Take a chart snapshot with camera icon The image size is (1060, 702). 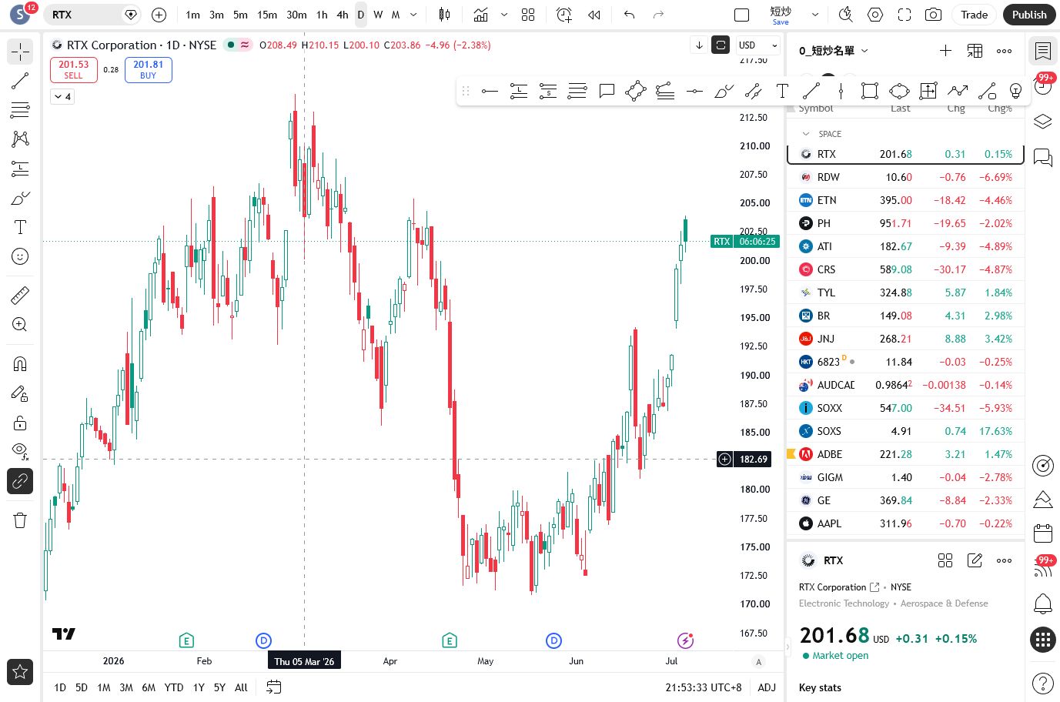coord(933,15)
